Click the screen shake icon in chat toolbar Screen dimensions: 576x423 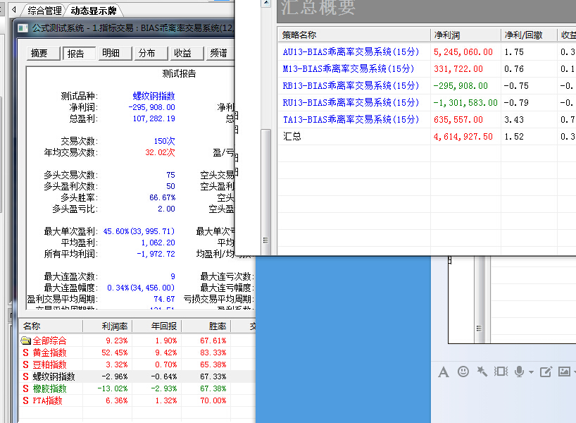click(501, 372)
